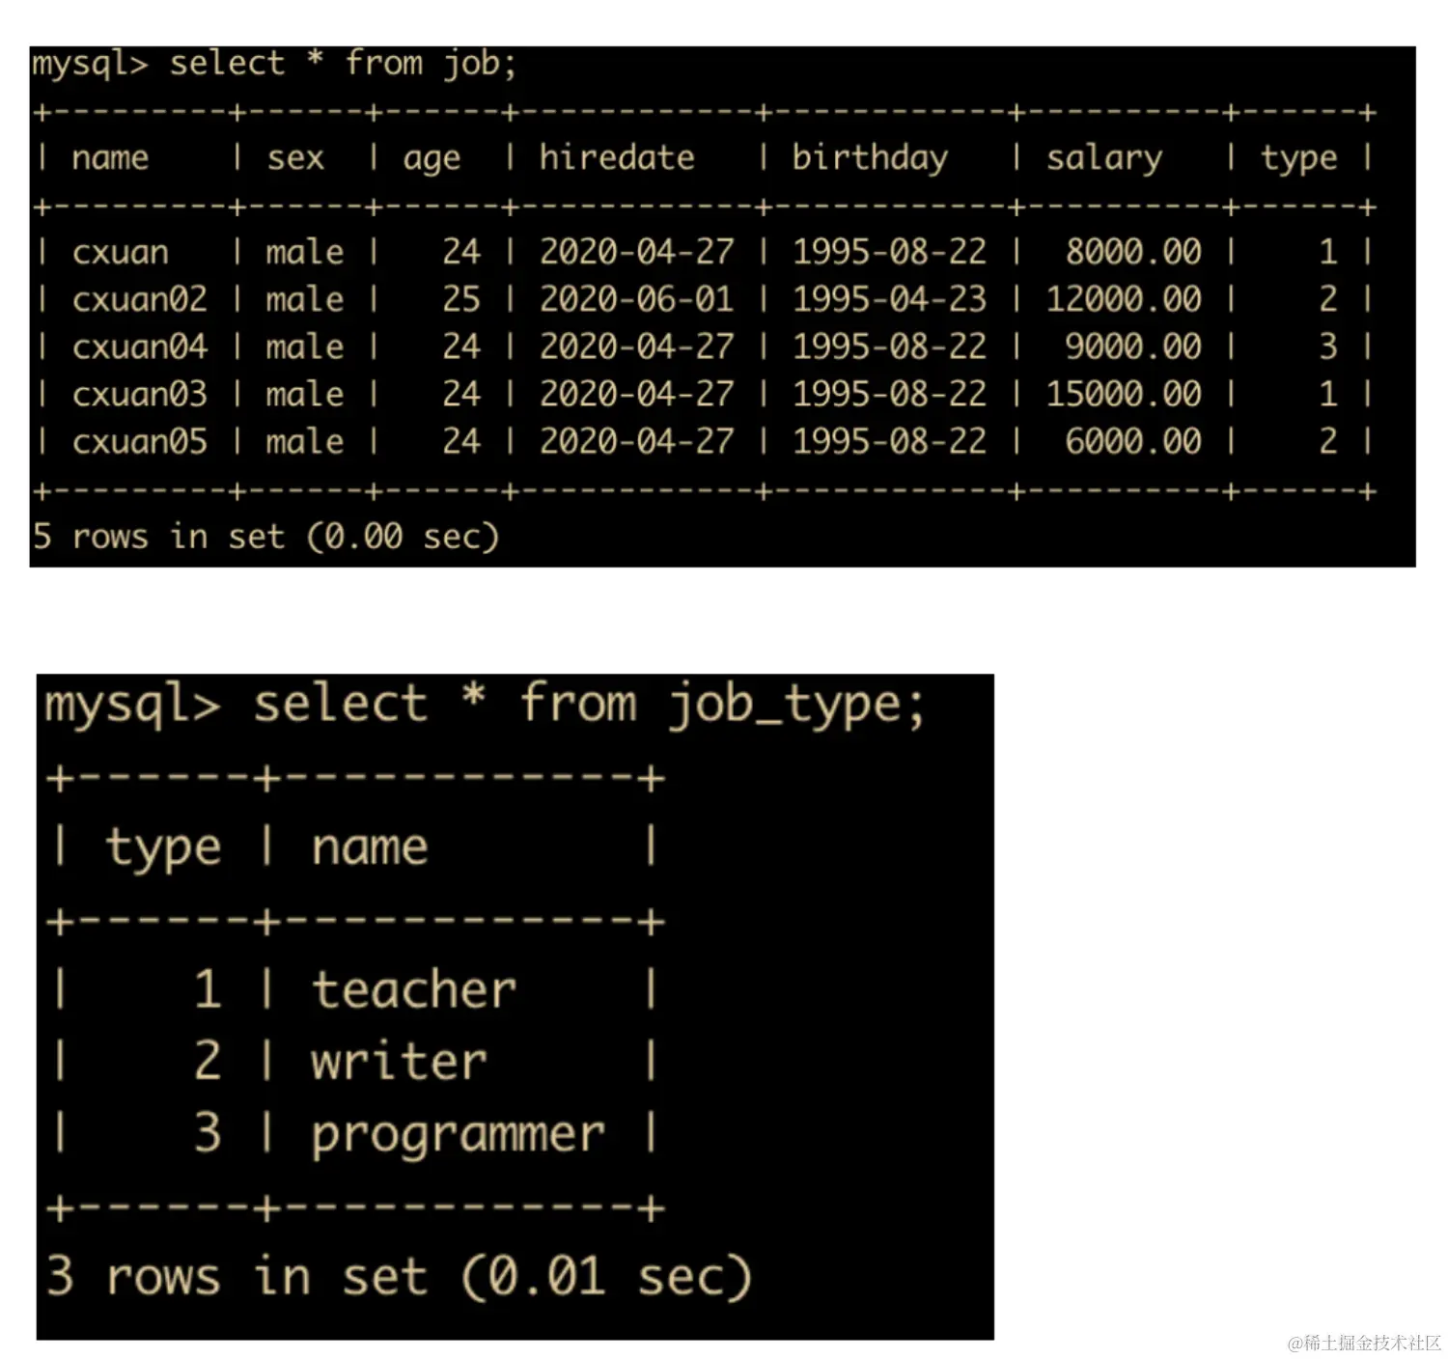
Task: Click the 'salary' column header
Action: coord(1104,159)
